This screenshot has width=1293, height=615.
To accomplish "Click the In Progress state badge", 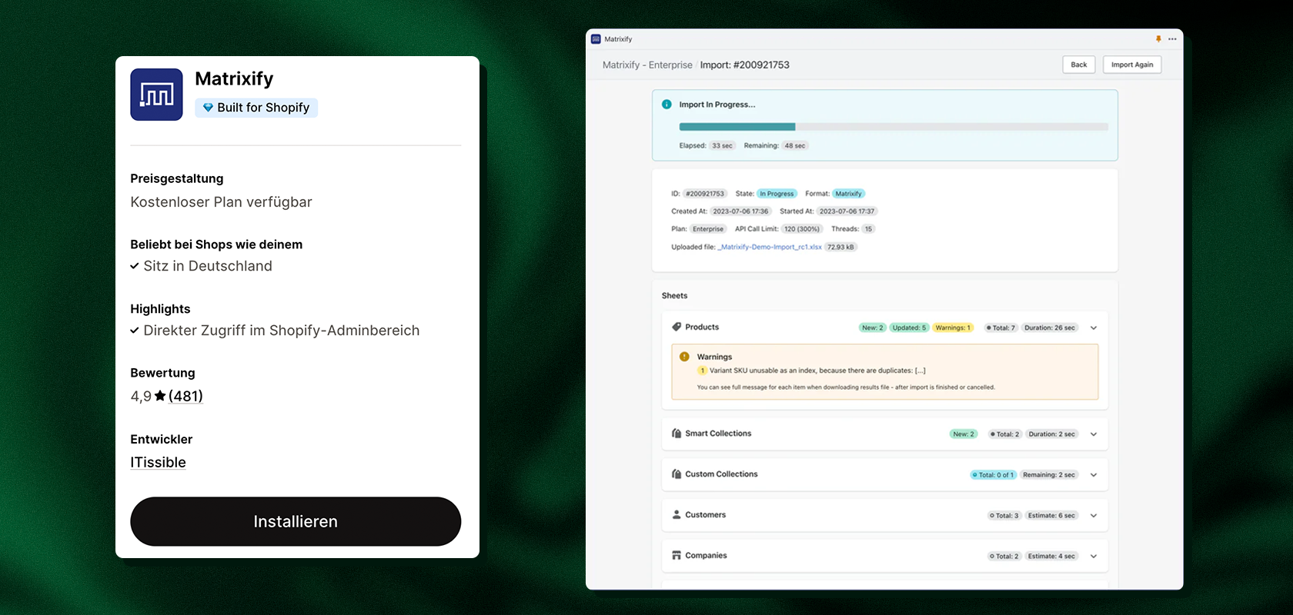I will 777,194.
